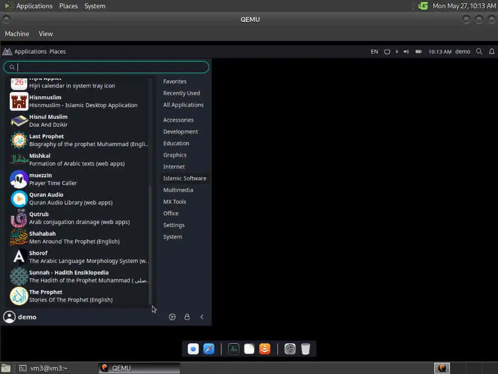The width and height of the screenshot is (498, 374).
Task: Open Last Prophet app icon
Action: click(x=19, y=140)
